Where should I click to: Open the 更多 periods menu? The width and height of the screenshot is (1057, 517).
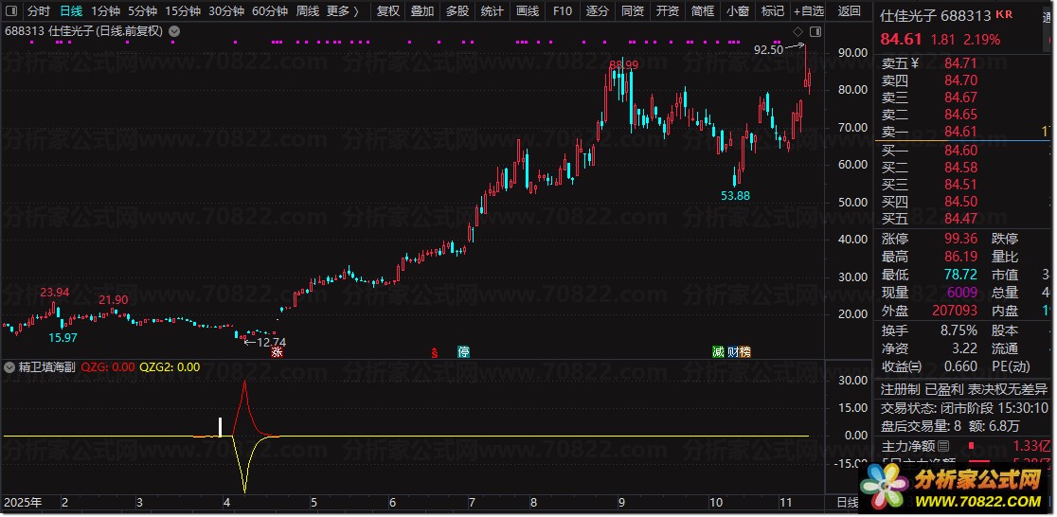(342, 10)
